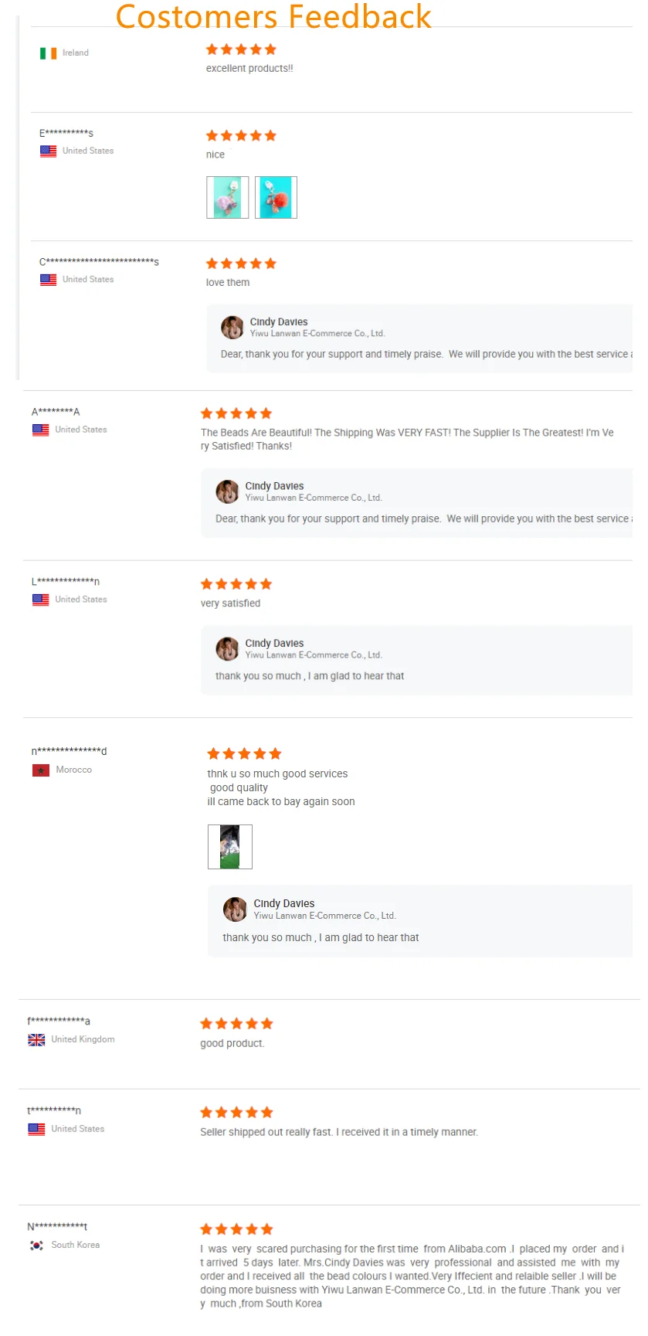The height and width of the screenshot is (1336, 648).
Task: Click the star rating above 'excellent products!!'
Action: (241, 49)
